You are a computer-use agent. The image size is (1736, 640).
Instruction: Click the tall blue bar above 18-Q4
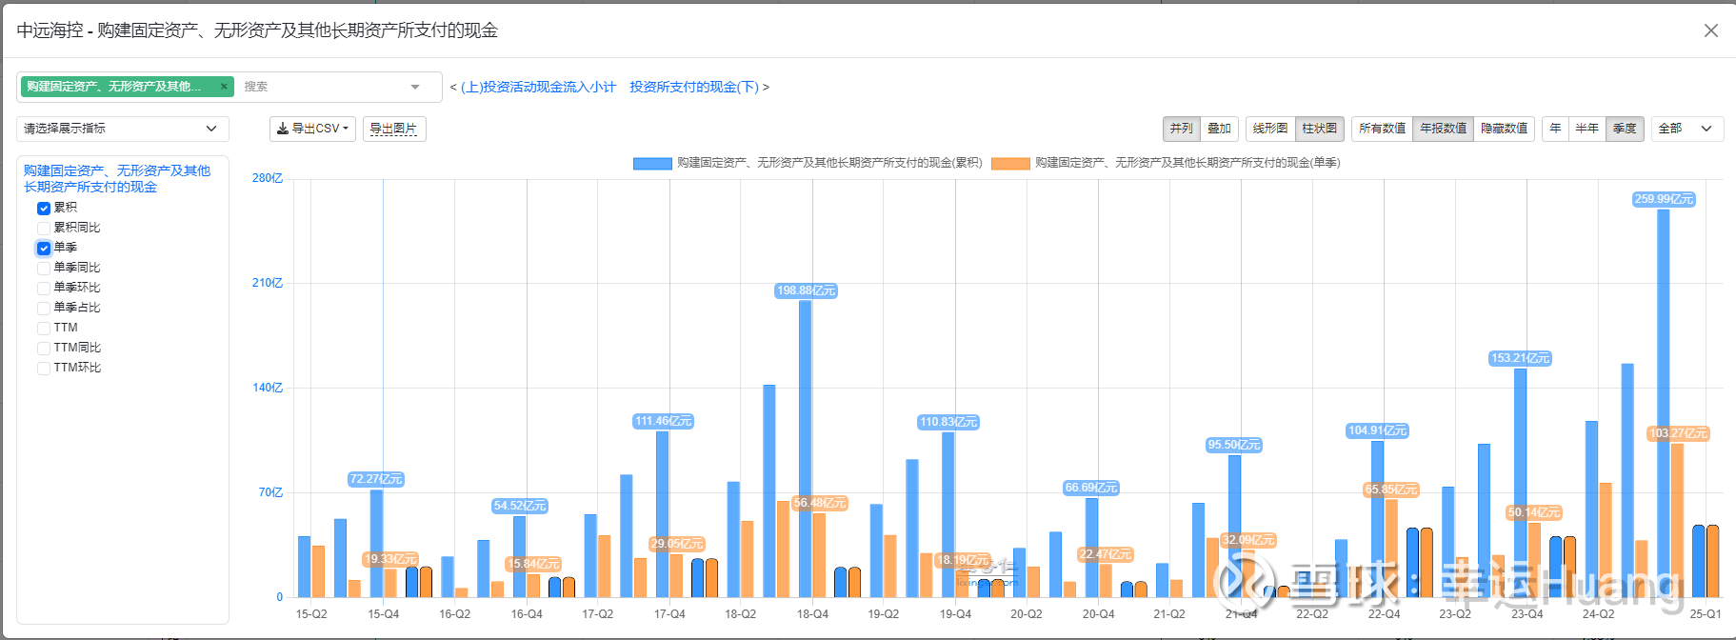(806, 449)
